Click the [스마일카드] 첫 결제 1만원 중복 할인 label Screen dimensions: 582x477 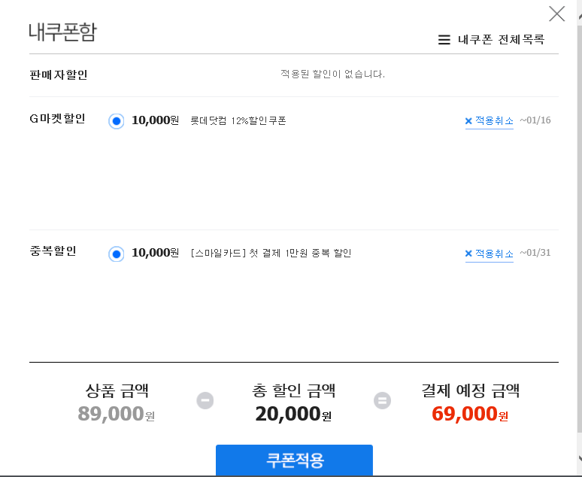click(271, 254)
